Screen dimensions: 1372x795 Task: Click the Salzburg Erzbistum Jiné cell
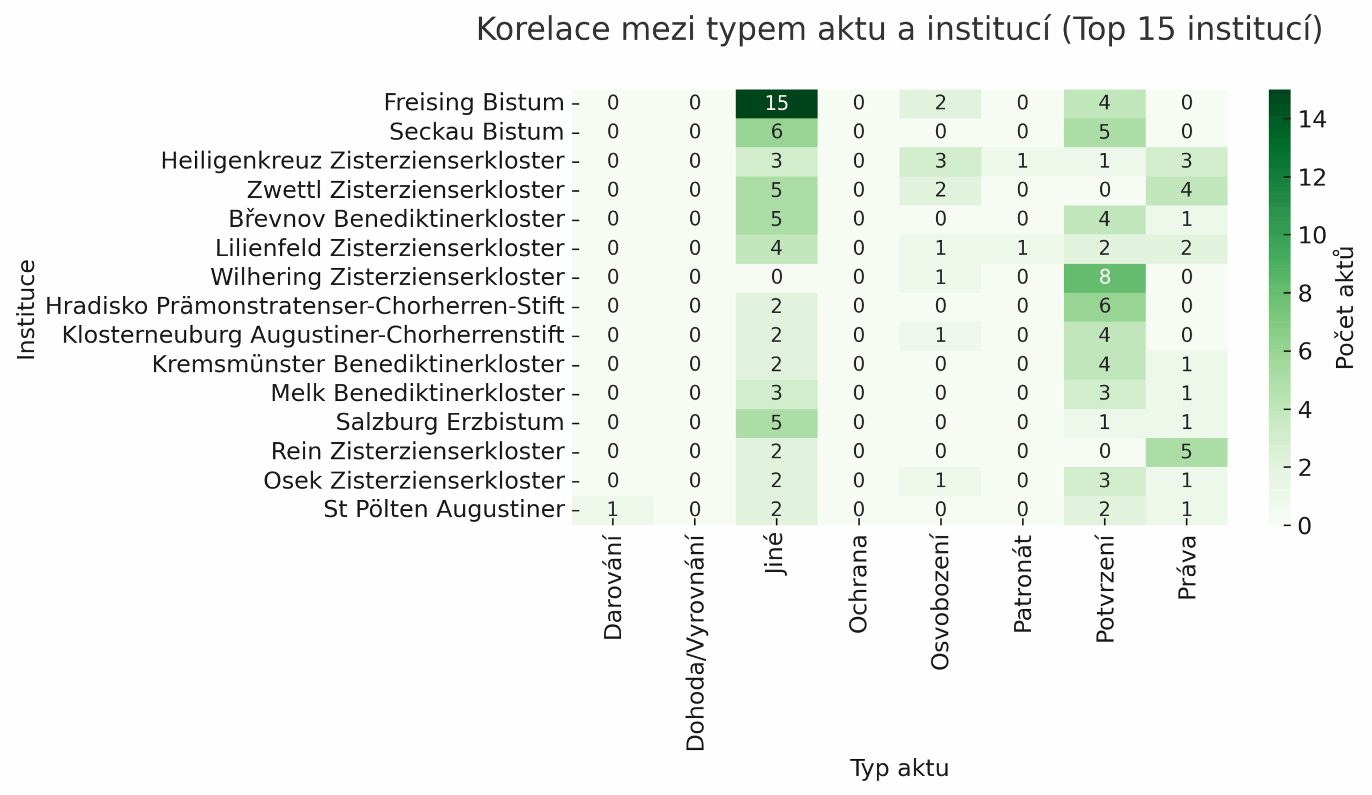point(777,422)
